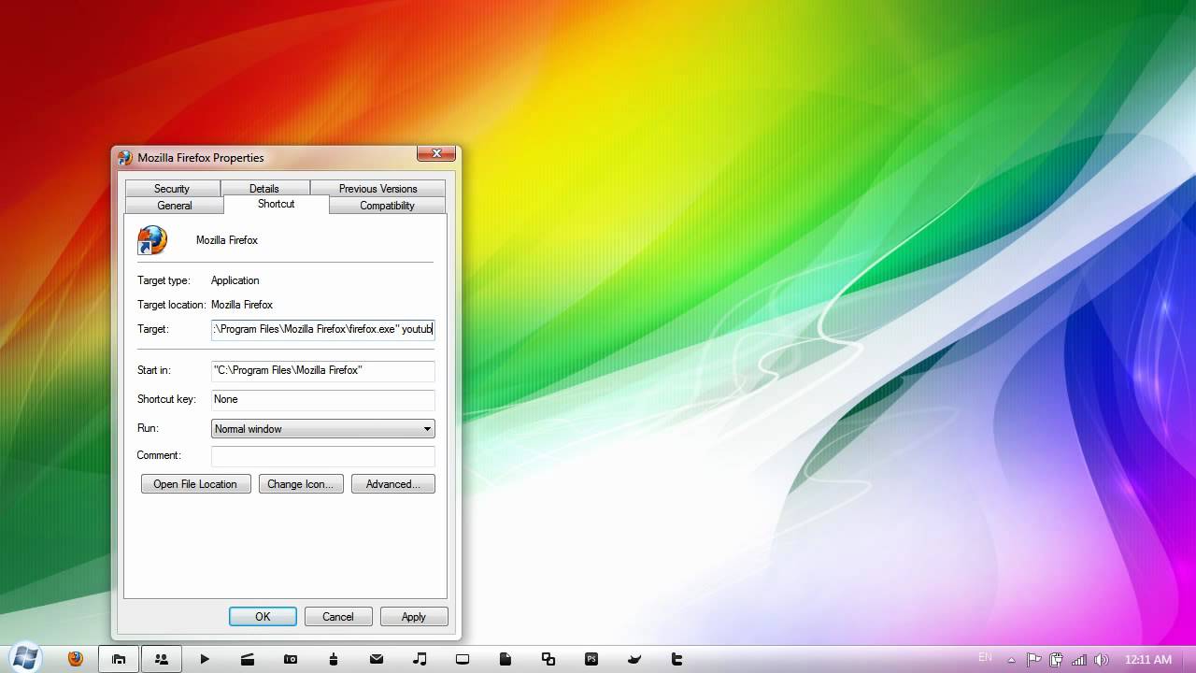The width and height of the screenshot is (1196, 673).
Task: Switch to the Security tab
Action: click(x=172, y=188)
